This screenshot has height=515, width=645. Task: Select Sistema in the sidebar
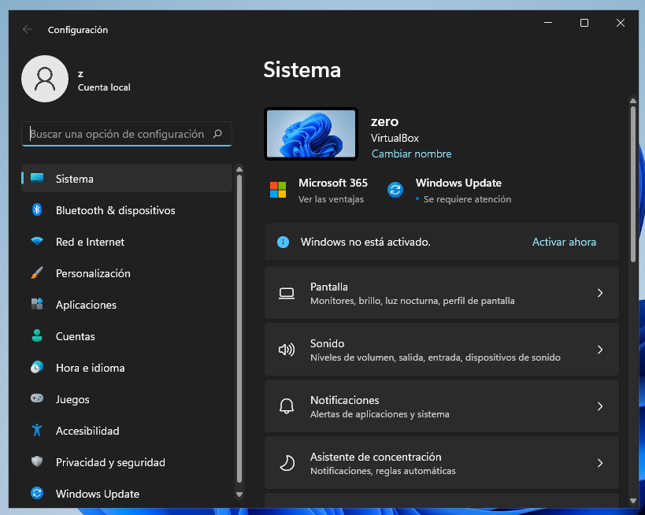[x=127, y=178]
